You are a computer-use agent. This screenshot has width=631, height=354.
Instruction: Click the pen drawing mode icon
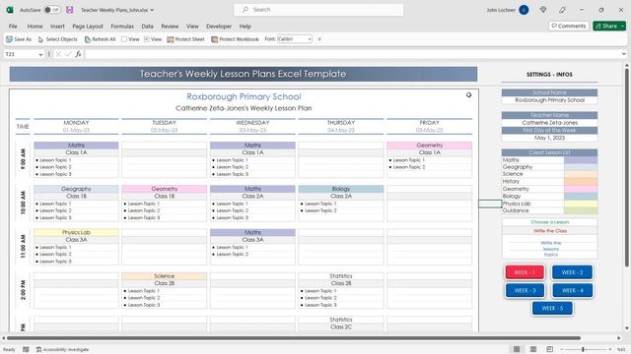562,10
